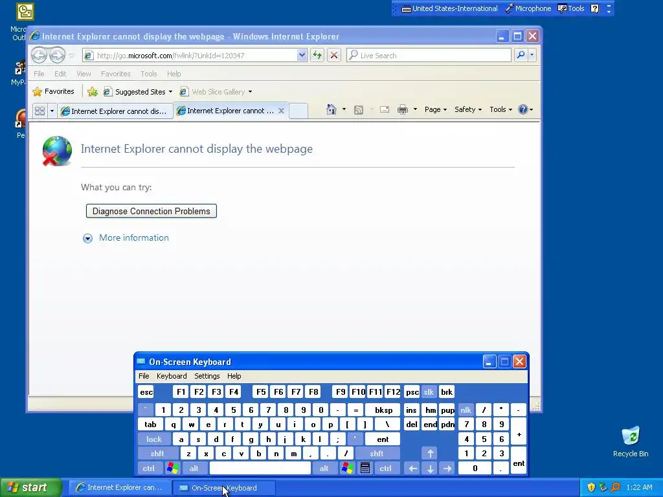Click language bar Help question icon
Image resolution: width=663 pixels, height=497 pixels.
(x=595, y=8)
